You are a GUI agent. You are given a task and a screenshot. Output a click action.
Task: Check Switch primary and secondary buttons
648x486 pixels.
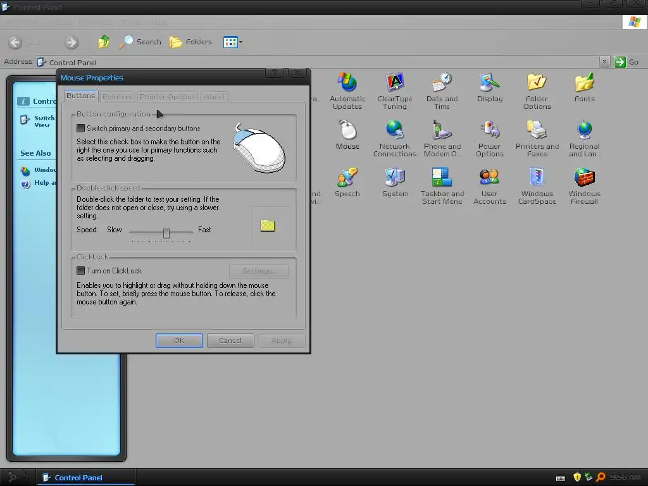click(x=81, y=128)
